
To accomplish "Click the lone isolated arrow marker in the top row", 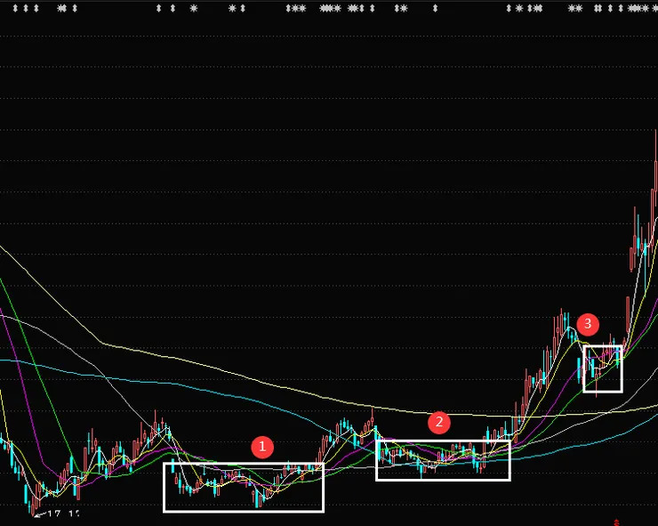I will click(x=435, y=8).
